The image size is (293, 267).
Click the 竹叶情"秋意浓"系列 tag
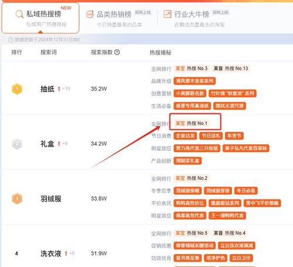233,93
